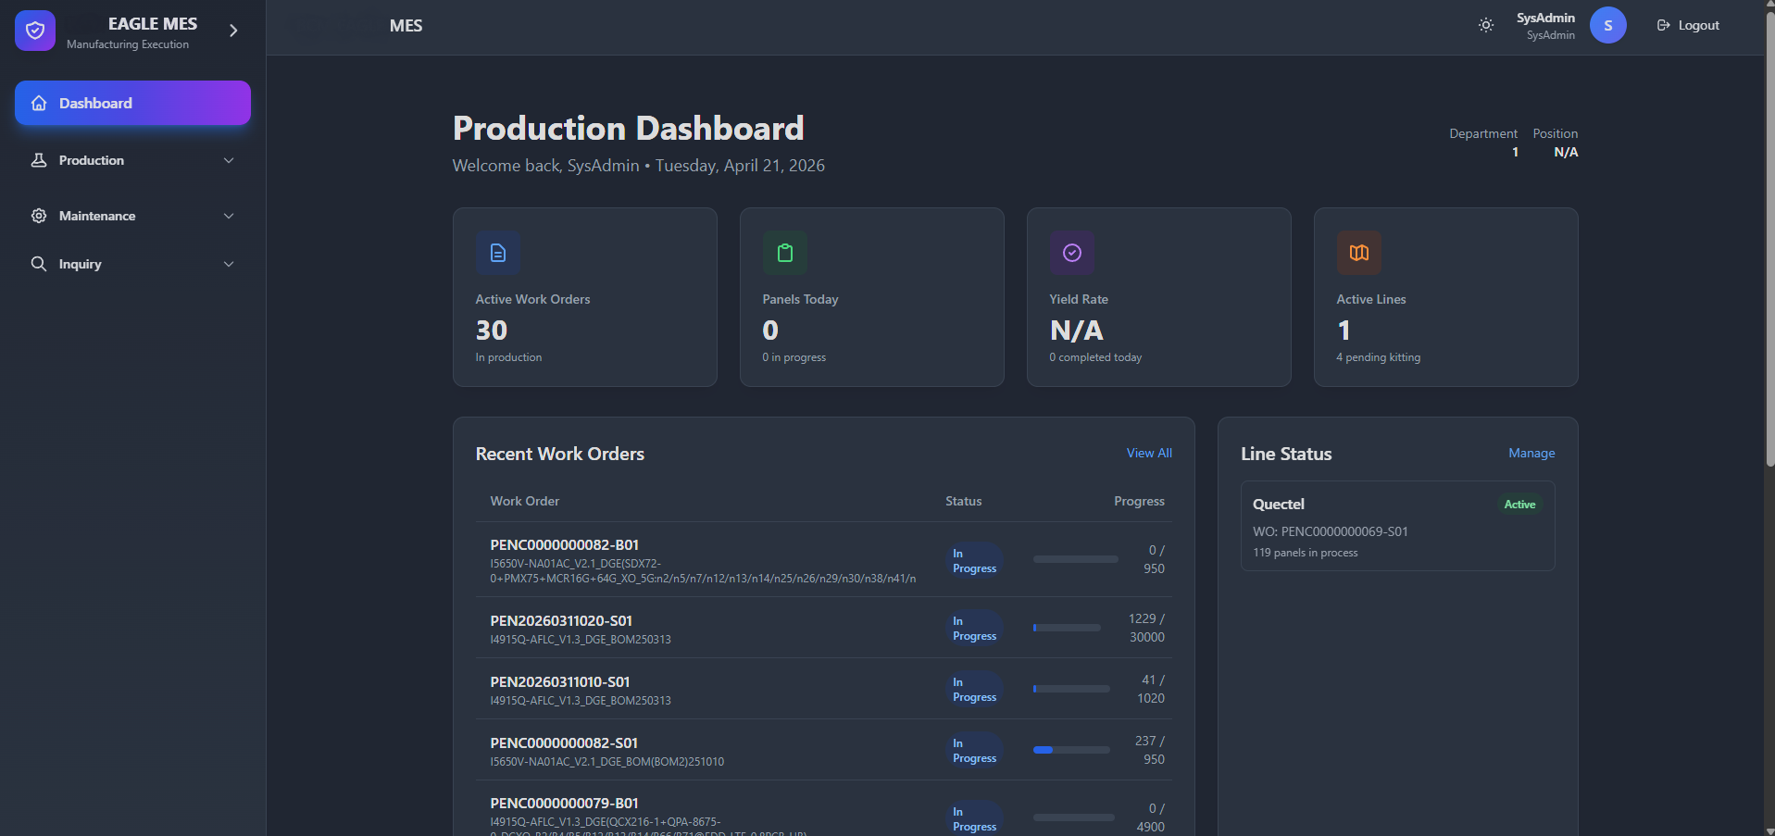Screen dimensions: 1775x836
Task: Toggle light/dark theme sun icon
Action: click(x=1486, y=25)
